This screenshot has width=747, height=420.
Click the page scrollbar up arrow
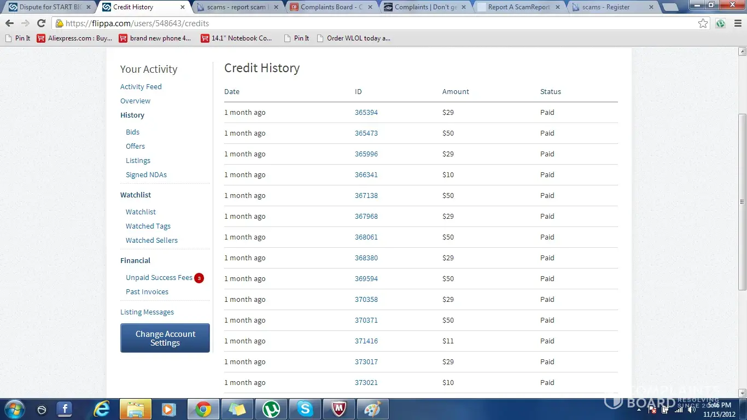743,51
